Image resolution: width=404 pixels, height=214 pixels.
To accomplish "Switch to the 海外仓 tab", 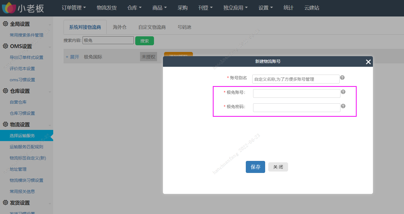I will point(120,27).
